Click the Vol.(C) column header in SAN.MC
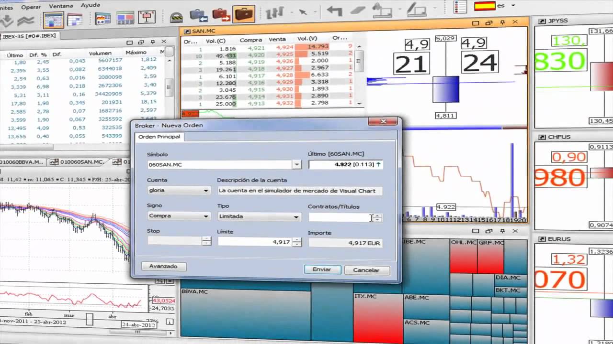This screenshot has width=613, height=344. coord(216,40)
